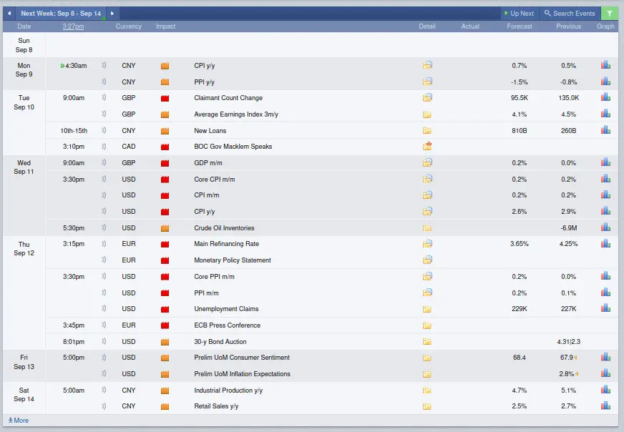Show graph for CNY CPI y/y

pyautogui.click(x=605, y=65)
